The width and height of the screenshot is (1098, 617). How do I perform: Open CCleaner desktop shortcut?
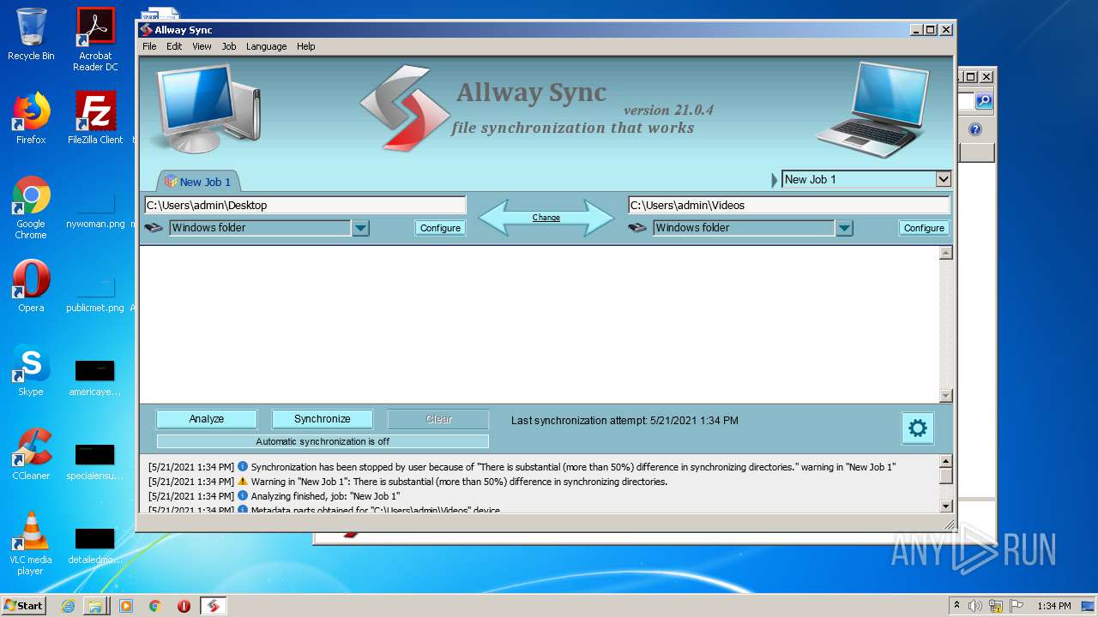pos(31,454)
